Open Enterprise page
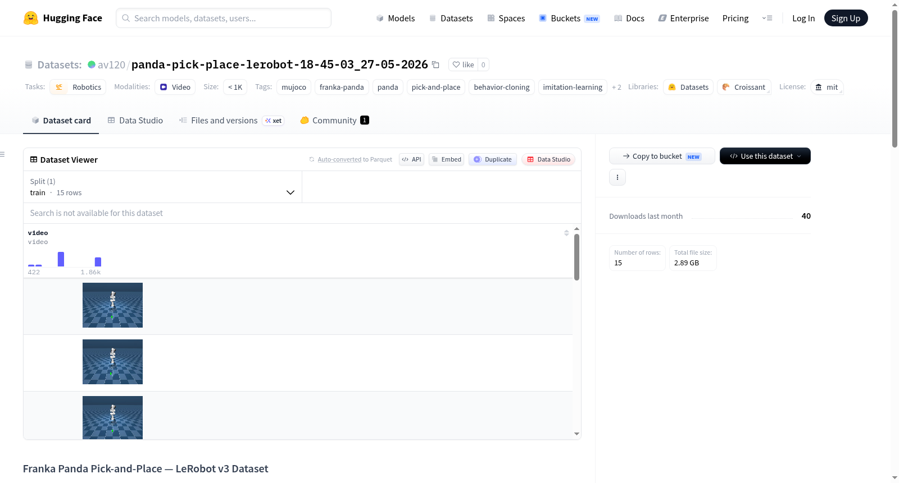Screen dimensions: 899x483 click(683, 18)
